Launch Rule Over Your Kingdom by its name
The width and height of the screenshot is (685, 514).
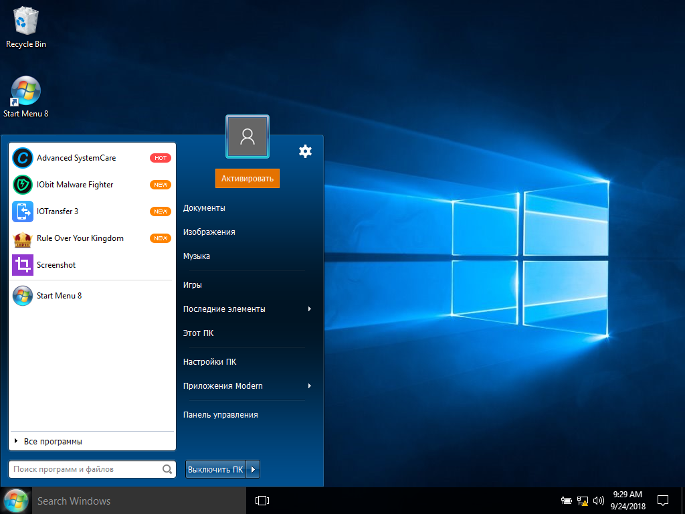point(80,238)
